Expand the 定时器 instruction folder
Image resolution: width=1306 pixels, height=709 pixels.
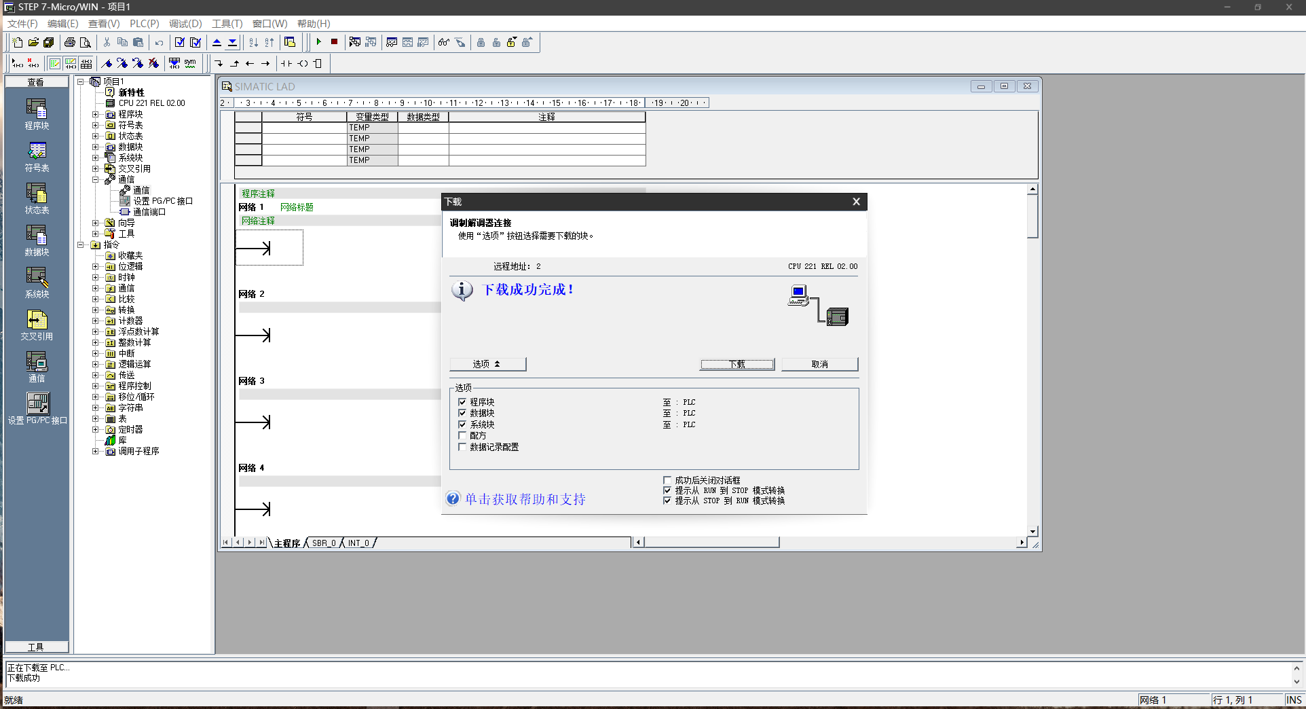pyautogui.click(x=96, y=430)
